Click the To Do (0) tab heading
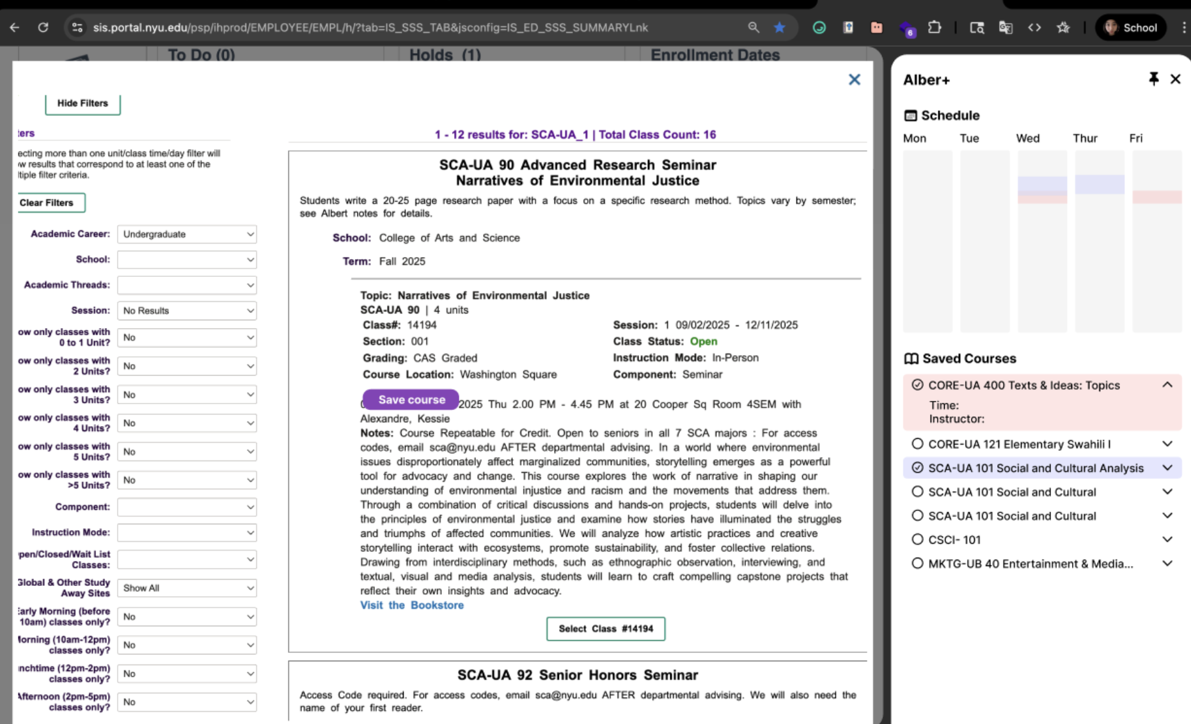The height and width of the screenshot is (724, 1191). (x=201, y=55)
